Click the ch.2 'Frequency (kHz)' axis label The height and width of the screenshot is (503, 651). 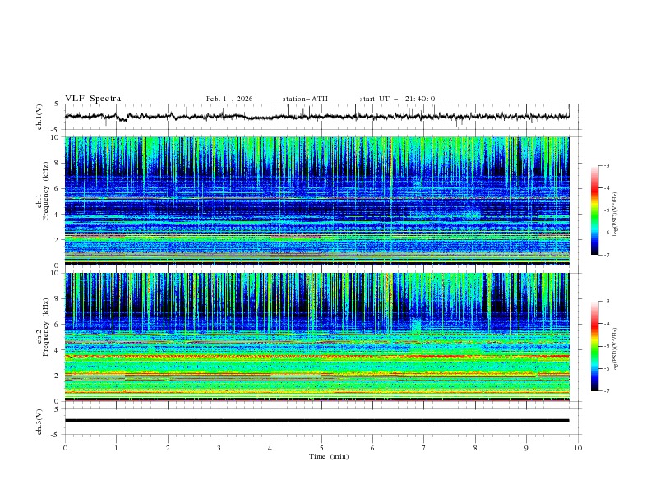pyautogui.click(x=46, y=327)
